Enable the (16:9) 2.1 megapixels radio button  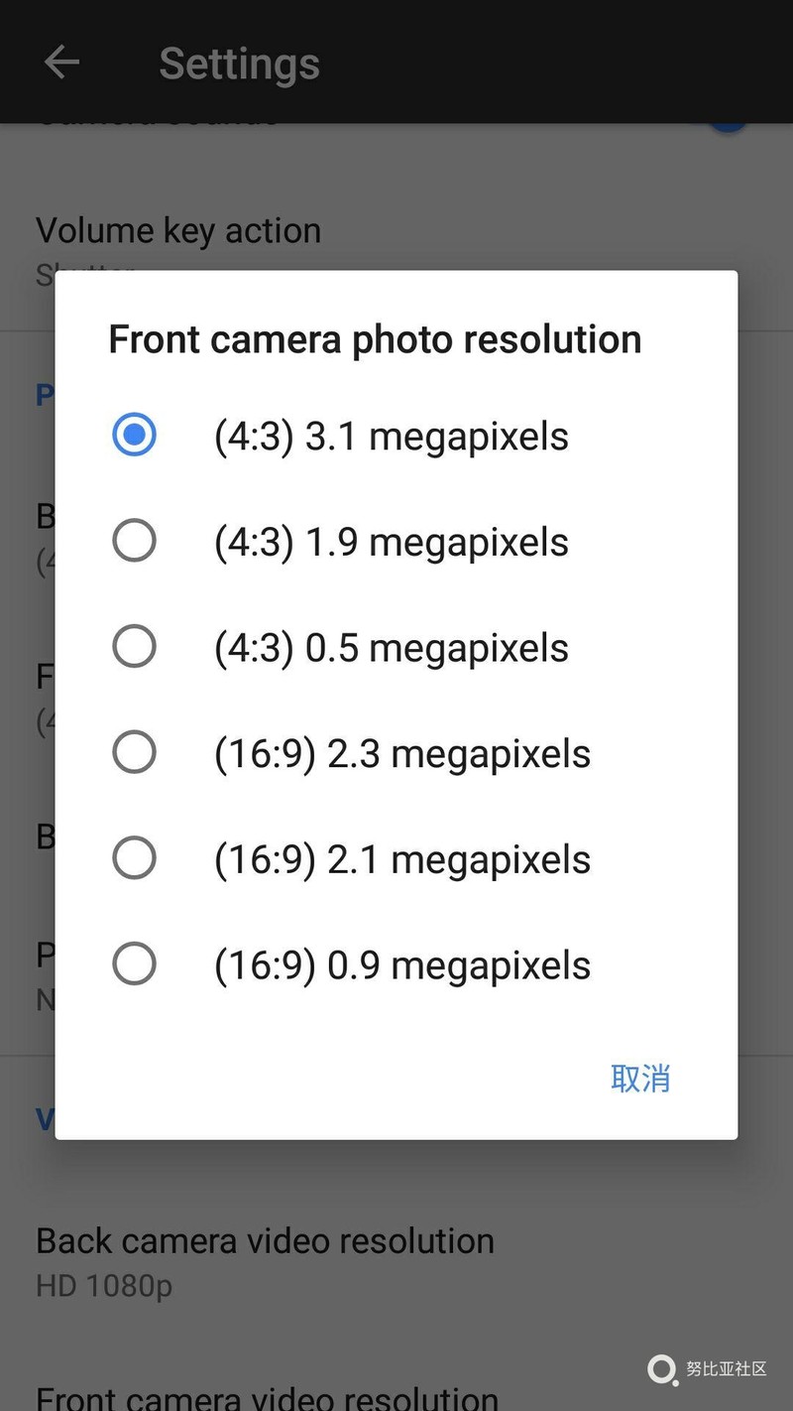pyautogui.click(x=134, y=858)
